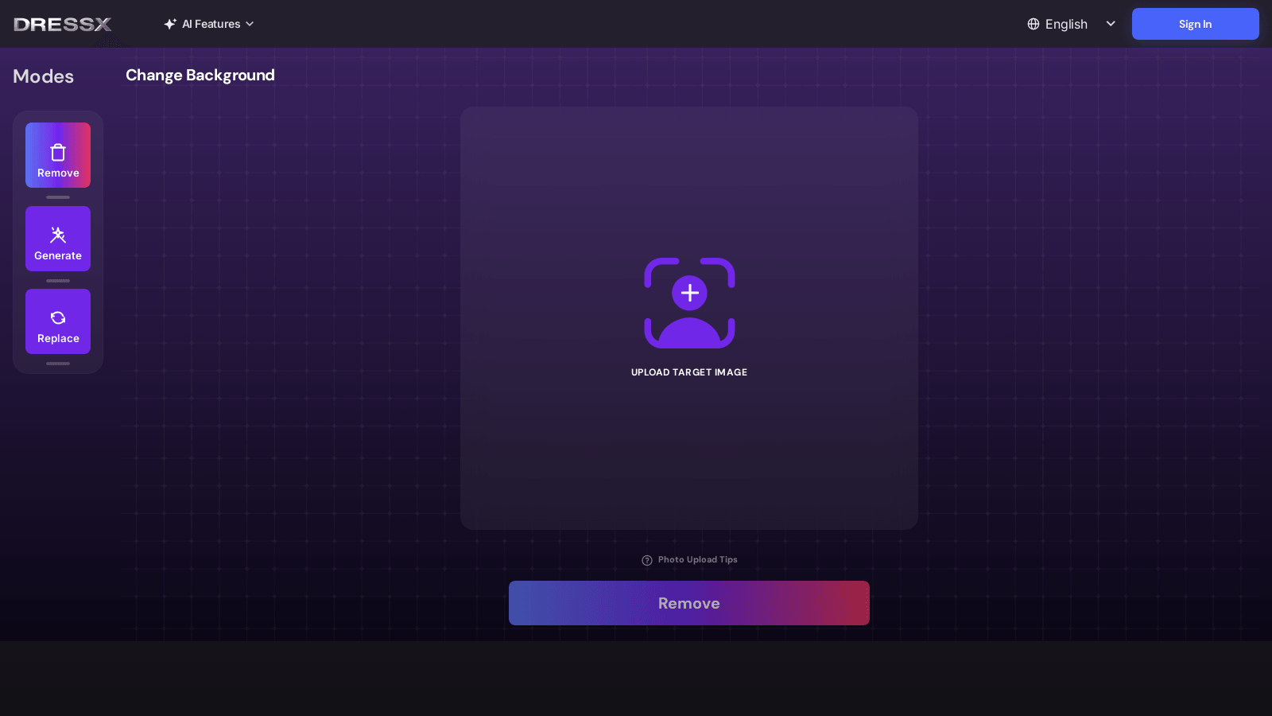The width and height of the screenshot is (1272, 716).
Task: Click the globe language icon
Action: pos(1033,24)
